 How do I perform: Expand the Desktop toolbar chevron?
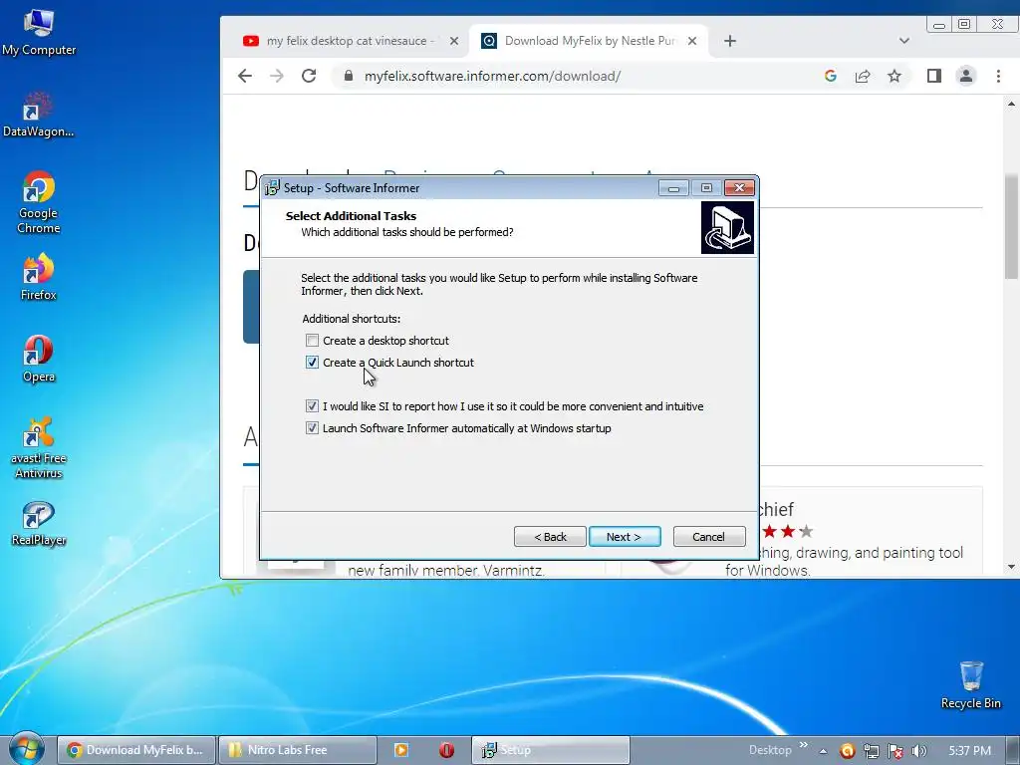tap(804, 745)
